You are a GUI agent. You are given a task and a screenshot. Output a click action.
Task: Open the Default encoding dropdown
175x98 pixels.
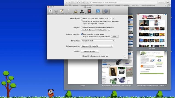(x=97, y=46)
